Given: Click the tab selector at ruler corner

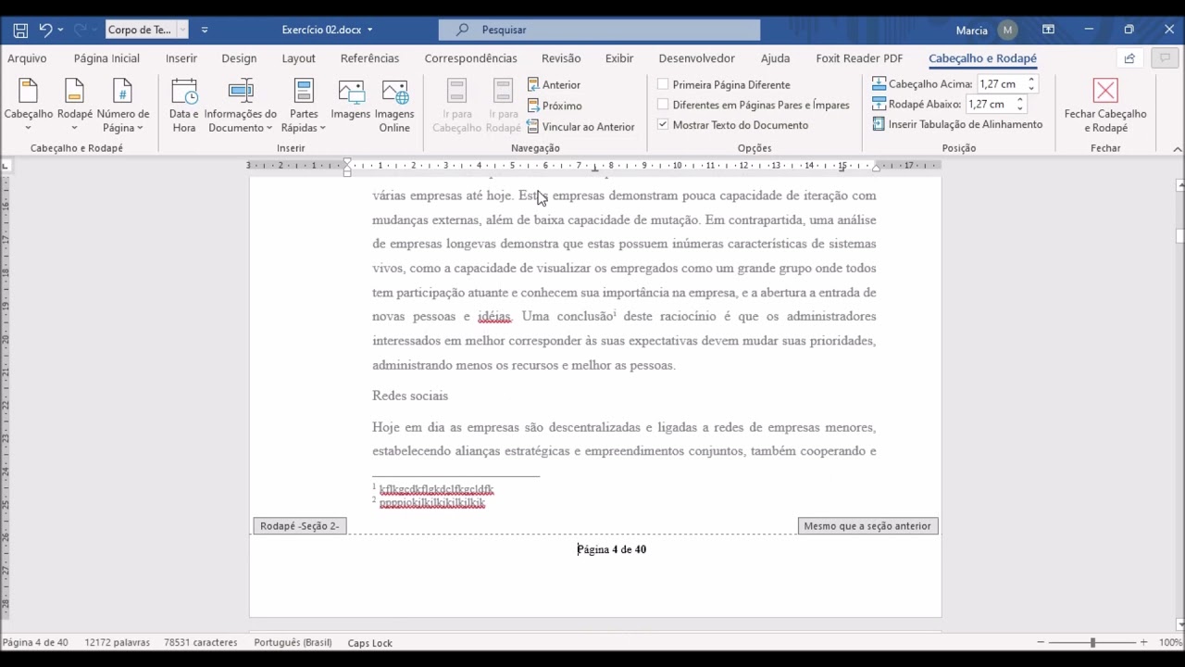Looking at the screenshot, I should 6,167.
